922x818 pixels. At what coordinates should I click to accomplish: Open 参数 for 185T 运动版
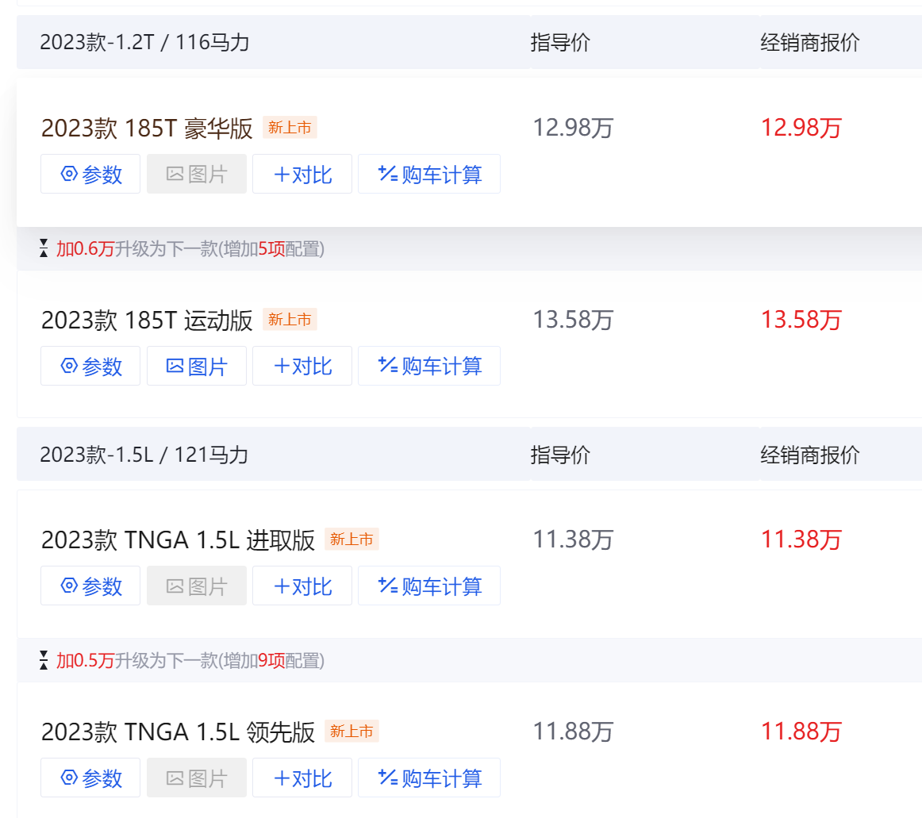[x=90, y=366]
